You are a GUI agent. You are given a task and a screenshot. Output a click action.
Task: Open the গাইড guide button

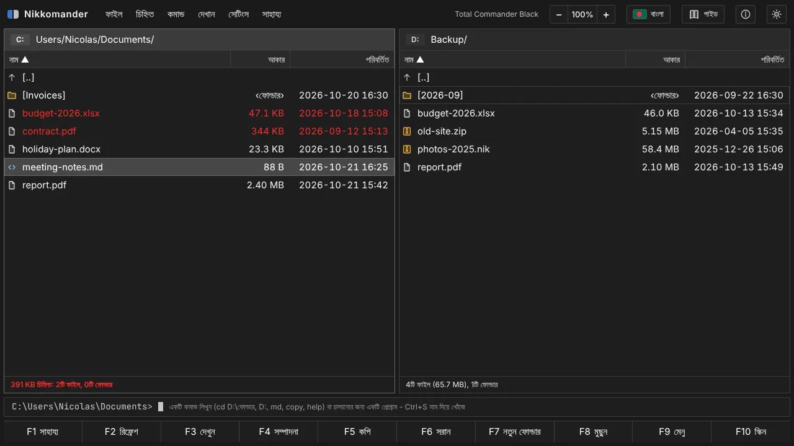(x=703, y=14)
